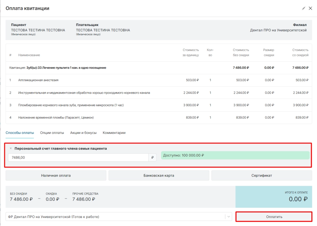317x226 pixels.
Task: Click the Оплатить button
Action: pos(274,217)
